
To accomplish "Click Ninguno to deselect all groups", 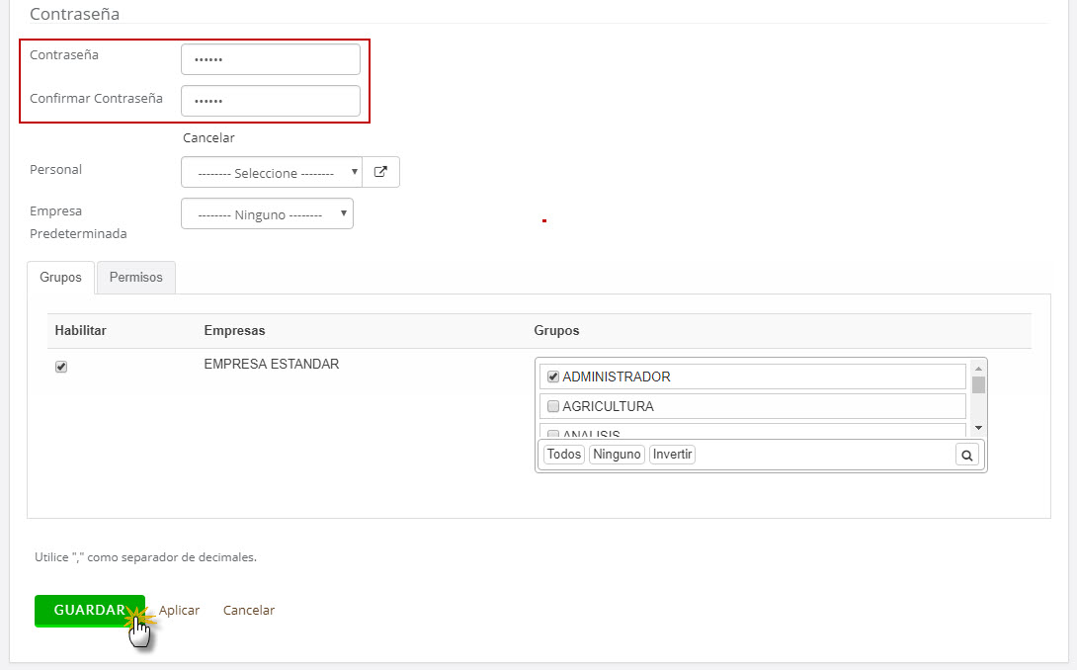I will click(x=617, y=455).
